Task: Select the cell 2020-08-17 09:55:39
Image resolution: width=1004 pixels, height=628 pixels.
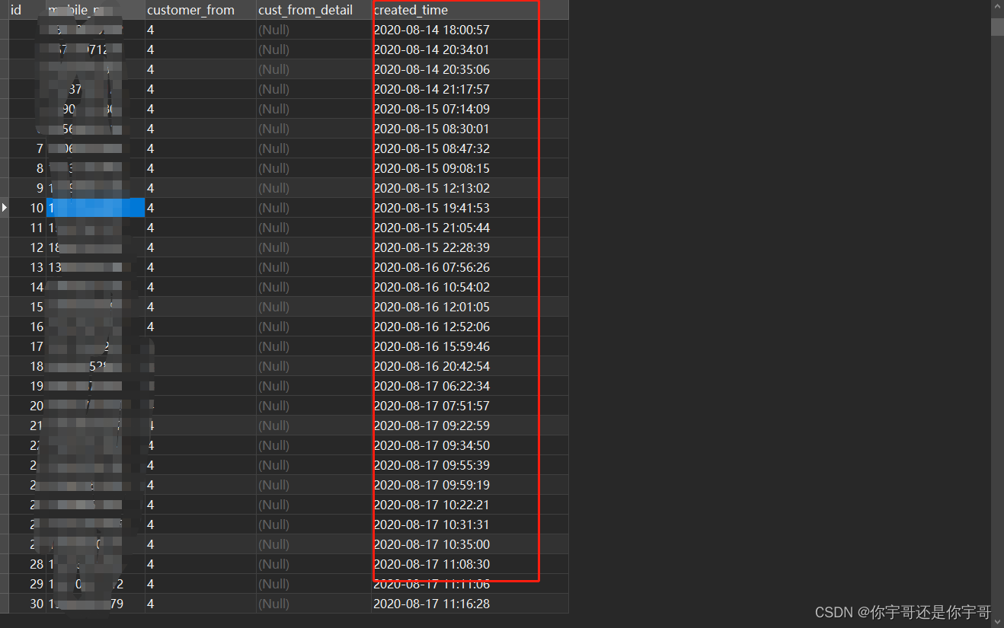Action: [470, 465]
